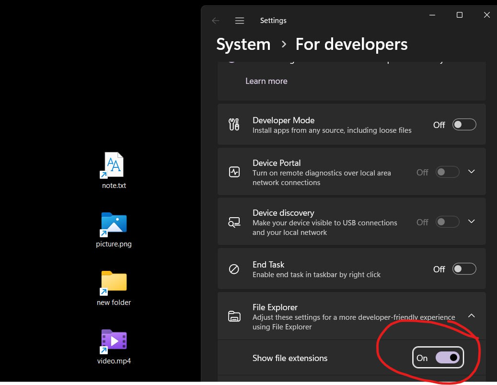Select the video.mp4 desktop shortcut
The height and width of the screenshot is (385, 497).
(114, 347)
